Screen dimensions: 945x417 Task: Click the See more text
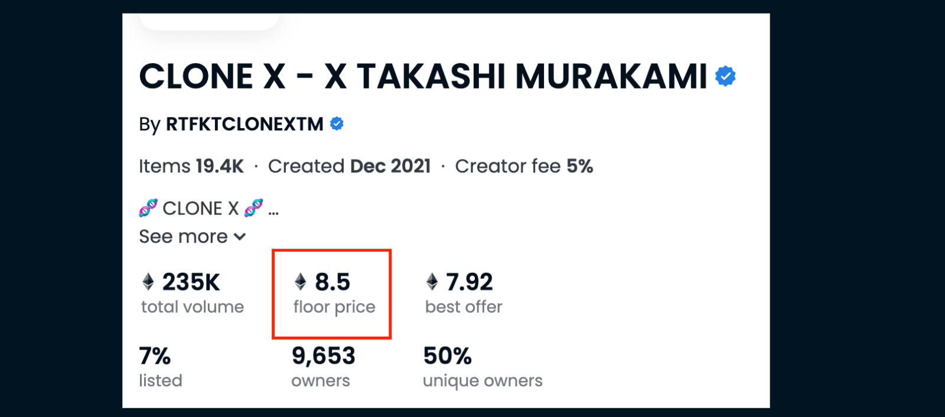pyautogui.click(x=183, y=237)
